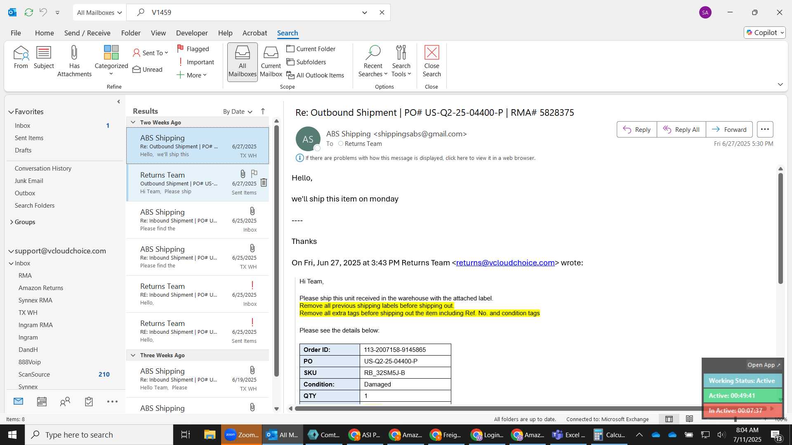Expand Groups in folder pane

11,222
